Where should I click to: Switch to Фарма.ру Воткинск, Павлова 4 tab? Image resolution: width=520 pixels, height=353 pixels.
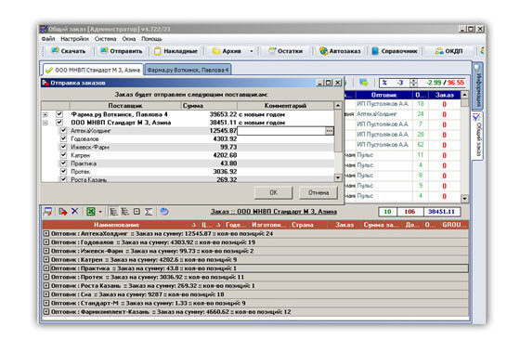click(188, 70)
